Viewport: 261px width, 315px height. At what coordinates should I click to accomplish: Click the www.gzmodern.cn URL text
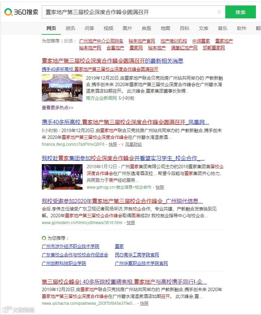tap(82, 223)
